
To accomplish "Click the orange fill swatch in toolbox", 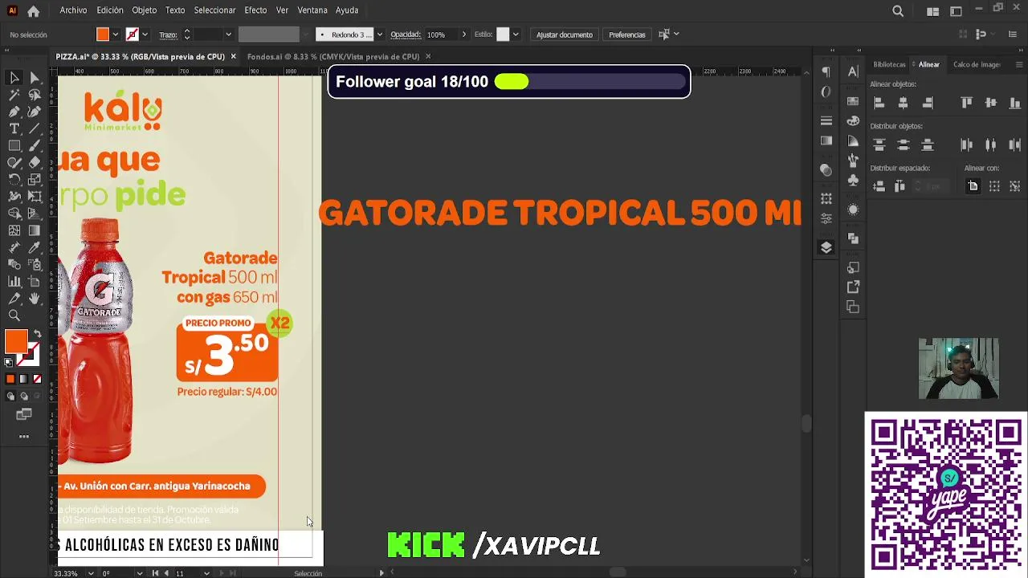I will (15, 341).
